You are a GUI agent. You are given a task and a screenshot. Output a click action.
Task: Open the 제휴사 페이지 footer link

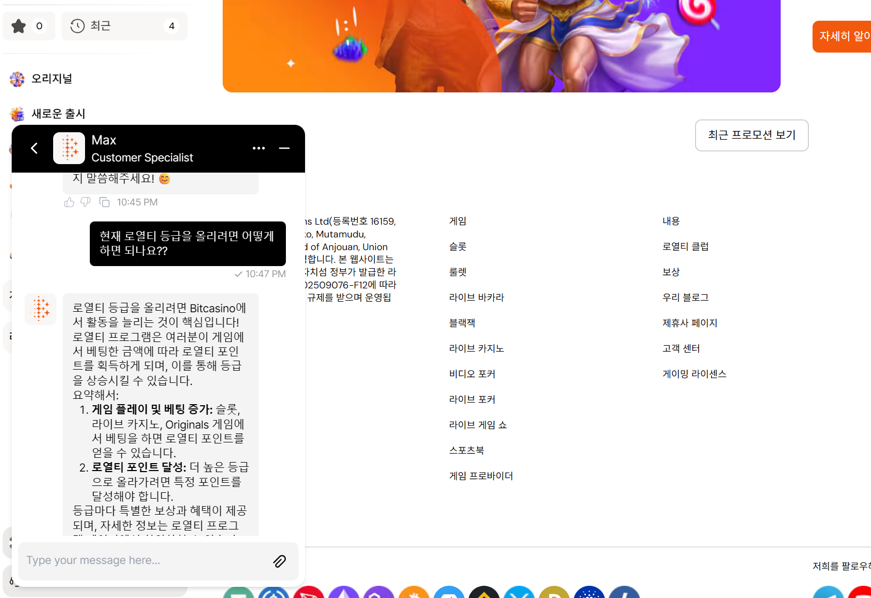tap(690, 323)
